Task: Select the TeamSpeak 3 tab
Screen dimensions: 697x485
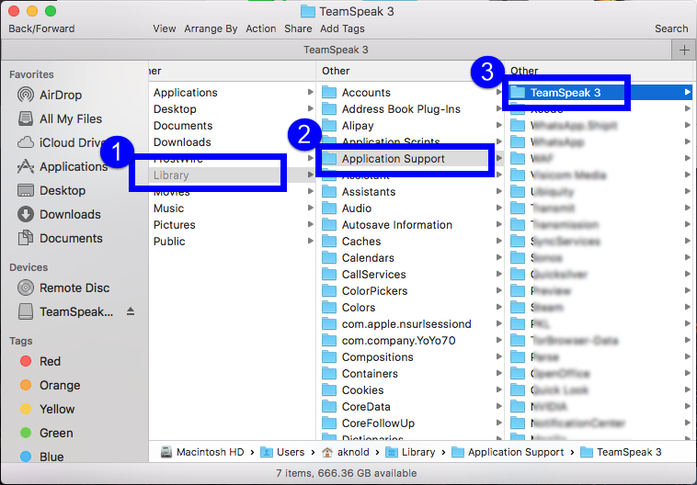Action: 336,50
